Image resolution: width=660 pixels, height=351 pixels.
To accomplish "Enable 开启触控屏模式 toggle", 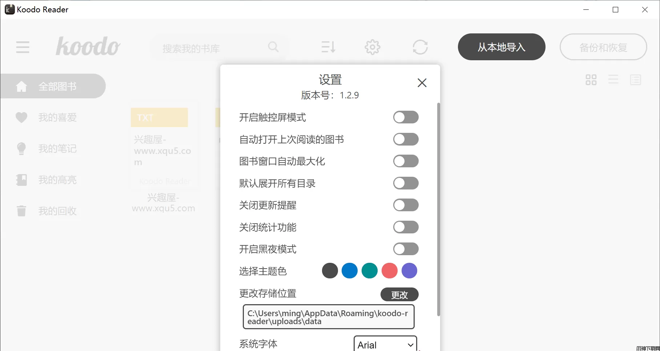I will tap(406, 117).
